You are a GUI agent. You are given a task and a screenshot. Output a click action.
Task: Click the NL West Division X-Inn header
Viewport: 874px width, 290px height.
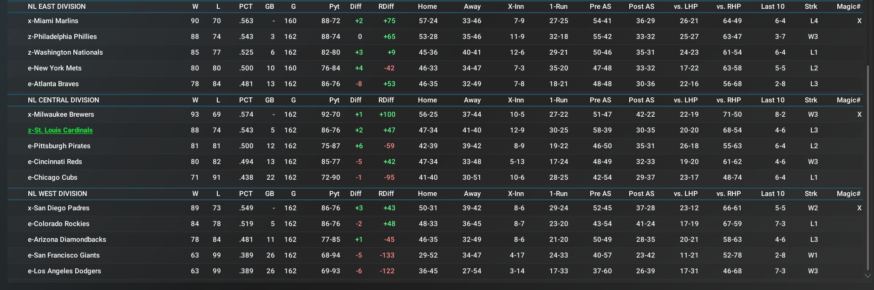click(515, 194)
